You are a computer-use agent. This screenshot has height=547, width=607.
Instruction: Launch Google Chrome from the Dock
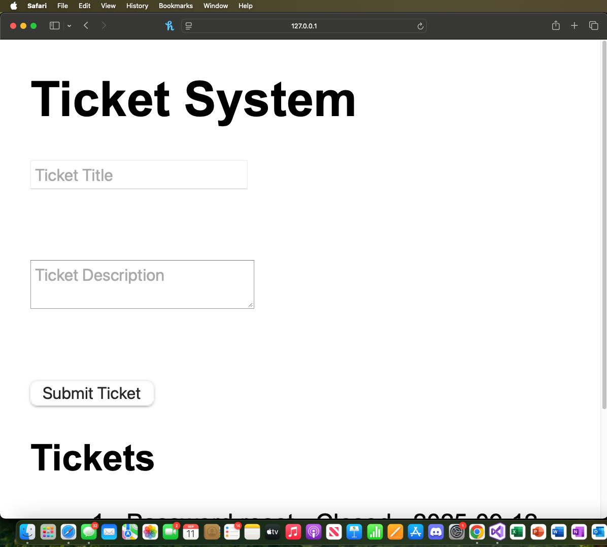pyautogui.click(x=477, y=532)
